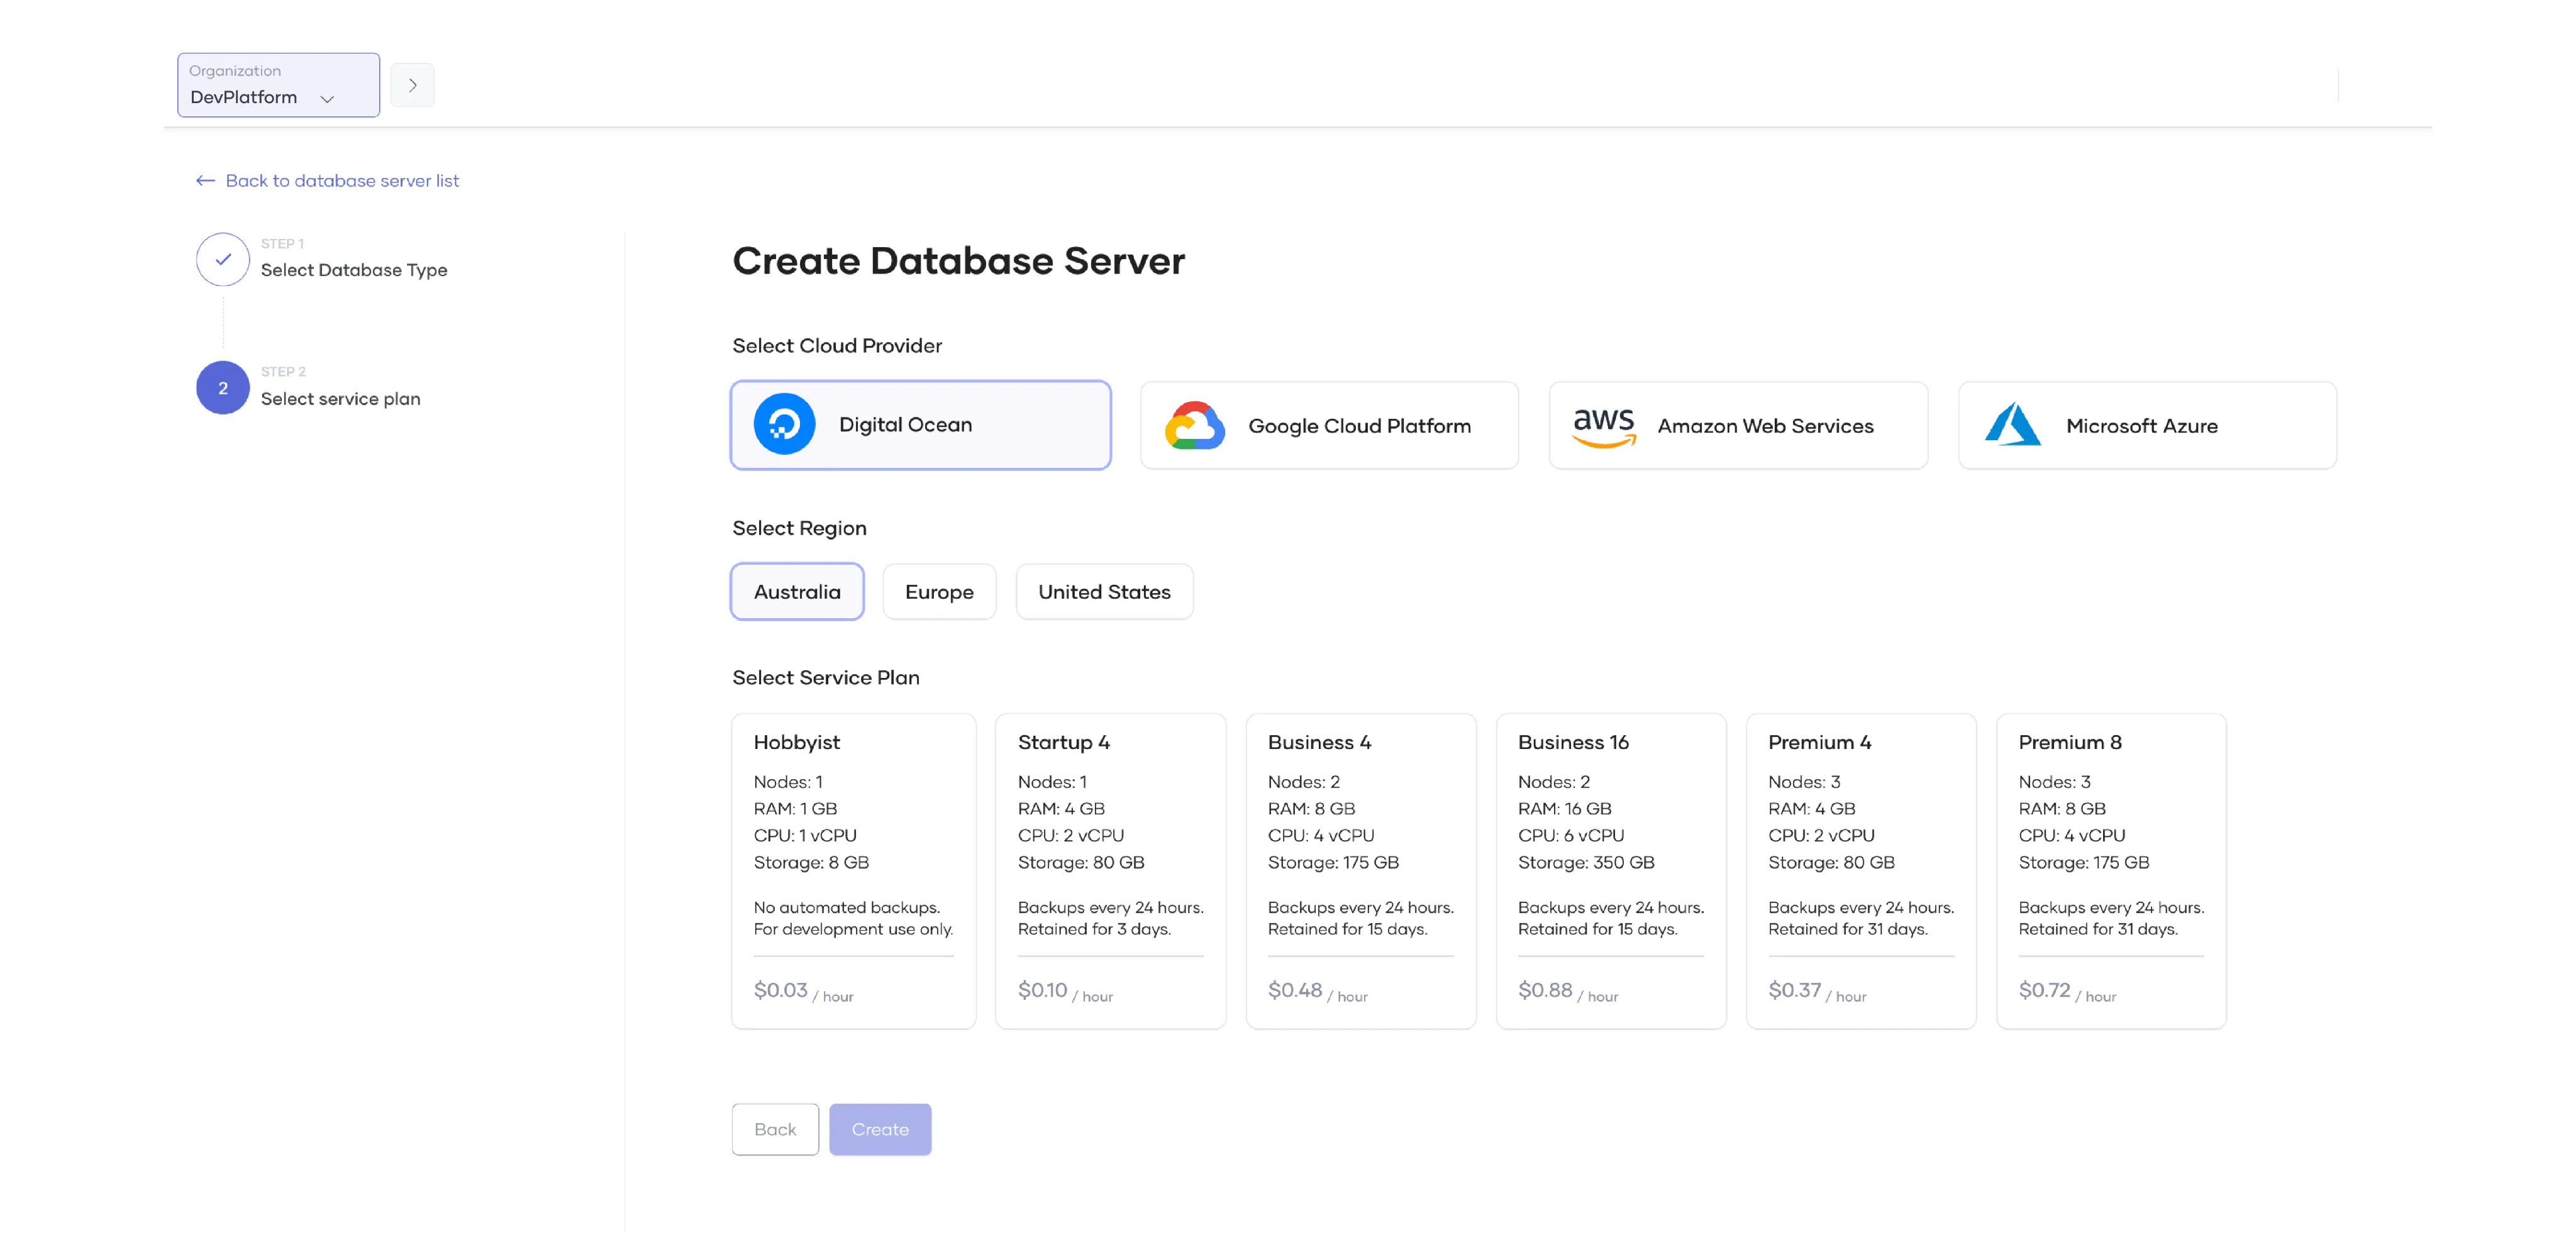Click the back arrow beside database server list
This screenshot has width=2576, height=1242.
205,180
